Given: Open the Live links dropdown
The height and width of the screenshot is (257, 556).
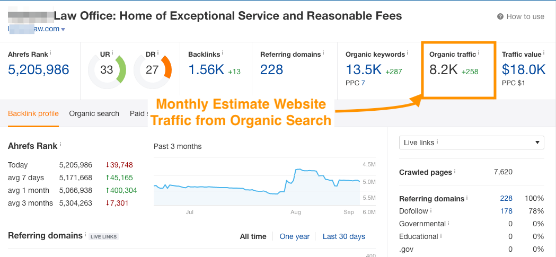Looking at the screenshot, I should pyautogui.click(x=472, y=143).
